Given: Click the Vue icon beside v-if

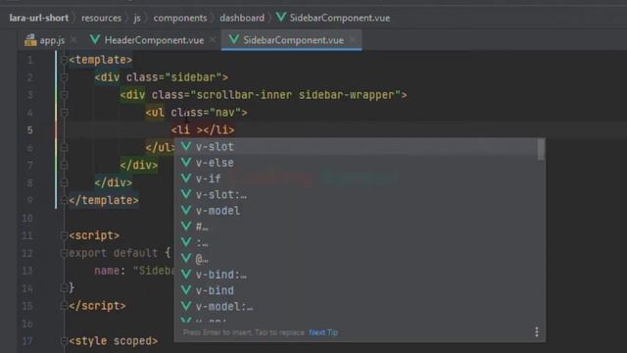Looking at the screenshot, I should pos(186,178).
